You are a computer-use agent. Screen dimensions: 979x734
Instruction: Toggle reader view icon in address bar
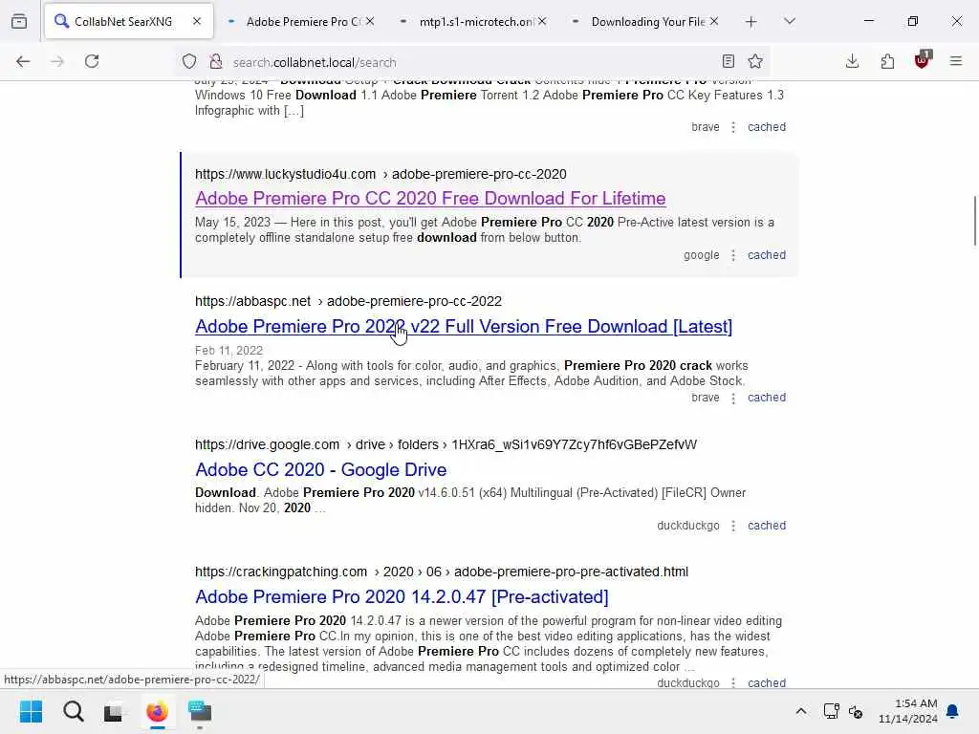[x=728, y=61]
